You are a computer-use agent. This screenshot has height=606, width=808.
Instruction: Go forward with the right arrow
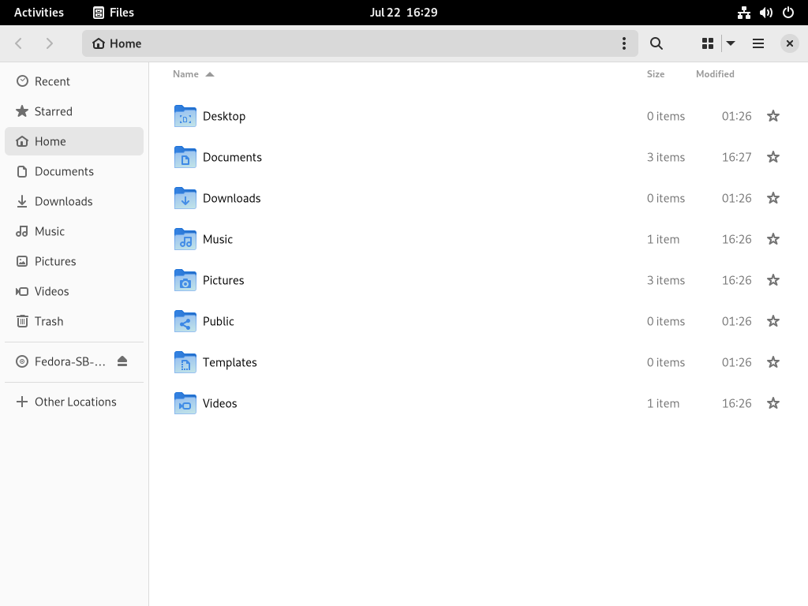pyautogui.click(x=50, y=43)
